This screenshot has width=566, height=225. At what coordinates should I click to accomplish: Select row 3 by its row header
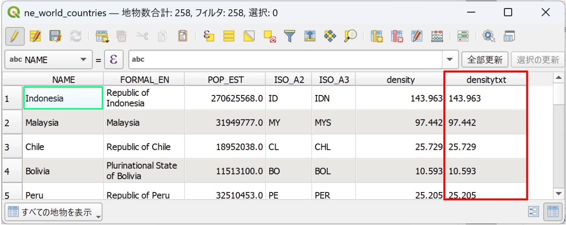pyautogui.click(x=12, y=147)
